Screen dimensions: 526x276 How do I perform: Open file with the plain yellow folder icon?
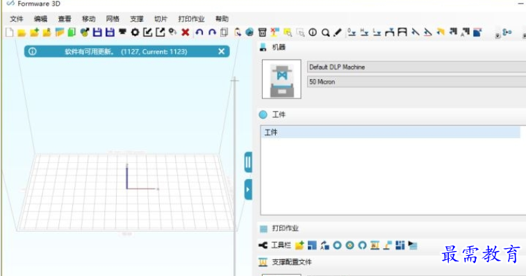(22, 33)
